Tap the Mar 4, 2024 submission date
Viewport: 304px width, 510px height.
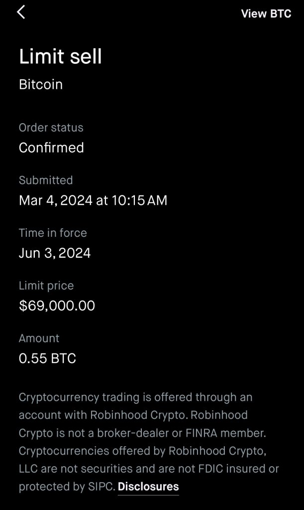click(x=93, y=200)
